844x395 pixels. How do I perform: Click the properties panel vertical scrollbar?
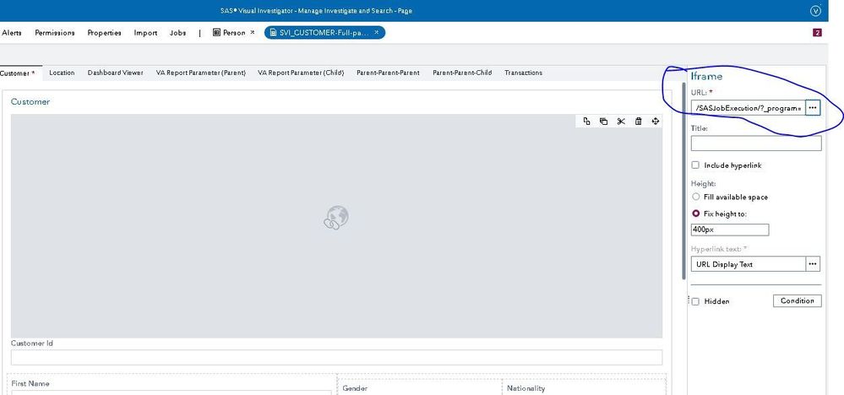(684, 182)
